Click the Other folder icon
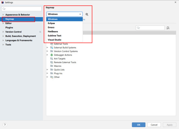Image resolution: width=179 pixels, height=129 pixels. pos(52,77)
